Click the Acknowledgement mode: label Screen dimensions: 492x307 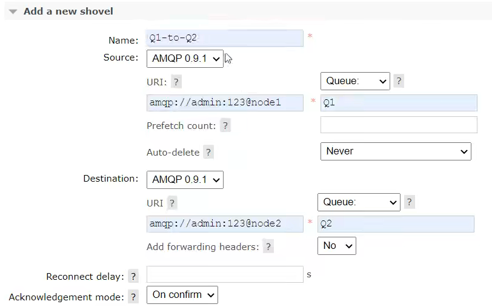(x=67, y=297)
